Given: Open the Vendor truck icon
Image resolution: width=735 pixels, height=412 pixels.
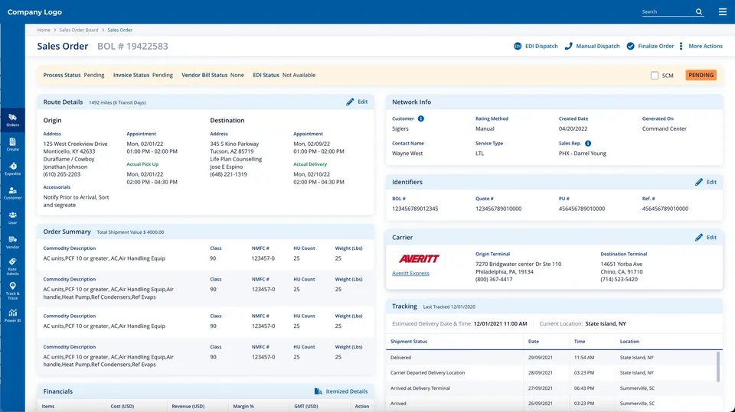Looking at the screenshot, I should coord(13,242).
